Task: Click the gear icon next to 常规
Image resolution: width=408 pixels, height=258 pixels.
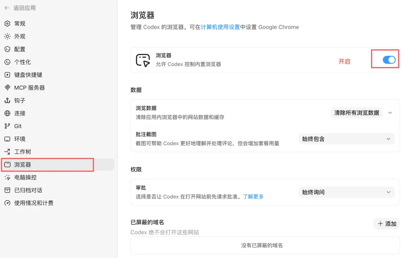Action: coord(7,24)
